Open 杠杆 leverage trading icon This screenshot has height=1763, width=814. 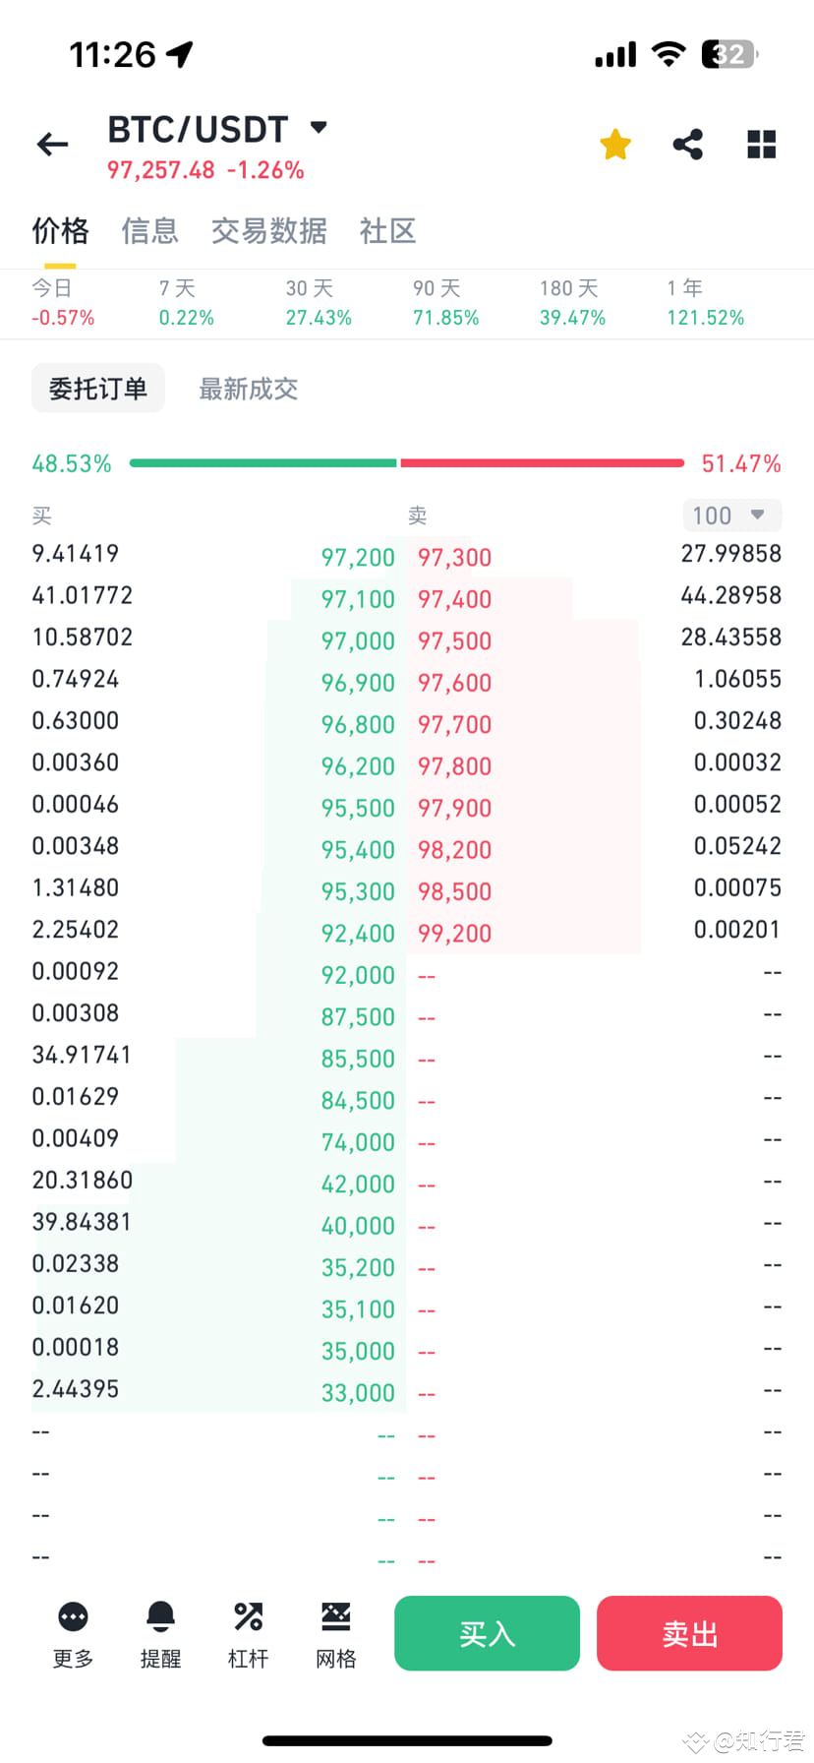(x=248, y=1635)
